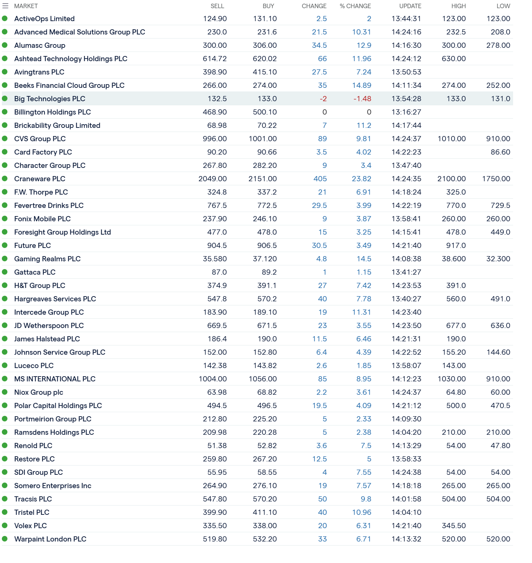Click Hargreaves Services change value 40
The width and height of the screenshot is (532, 563).
pyautogui.click(x=322, y=299)
